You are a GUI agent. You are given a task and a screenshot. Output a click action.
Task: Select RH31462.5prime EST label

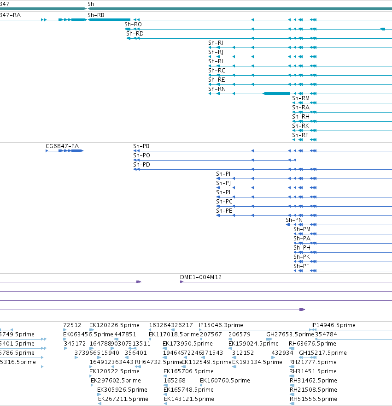click(x=313, y=381)
